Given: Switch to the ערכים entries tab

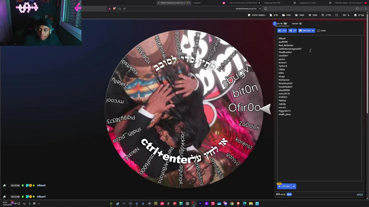Looking at the screenshot, I should [x=282, y=24].
